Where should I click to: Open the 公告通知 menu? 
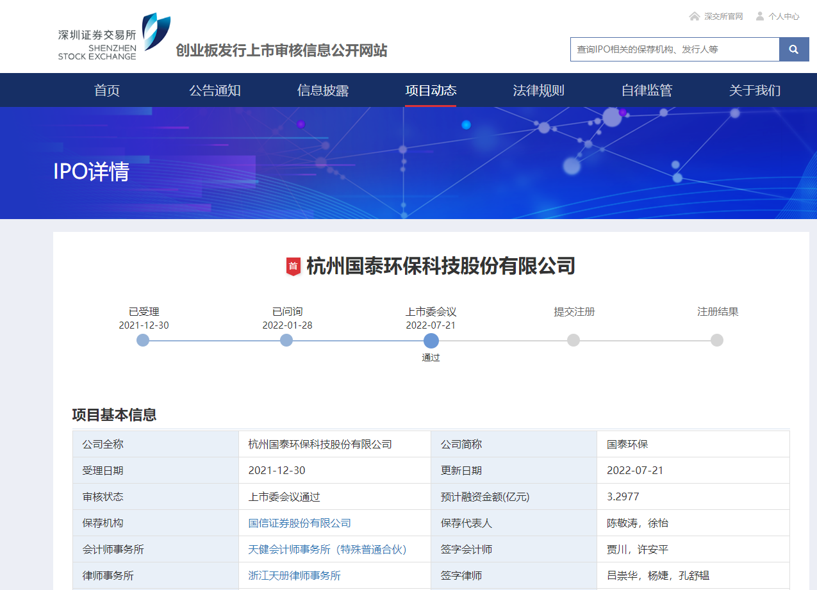point(215,90)
